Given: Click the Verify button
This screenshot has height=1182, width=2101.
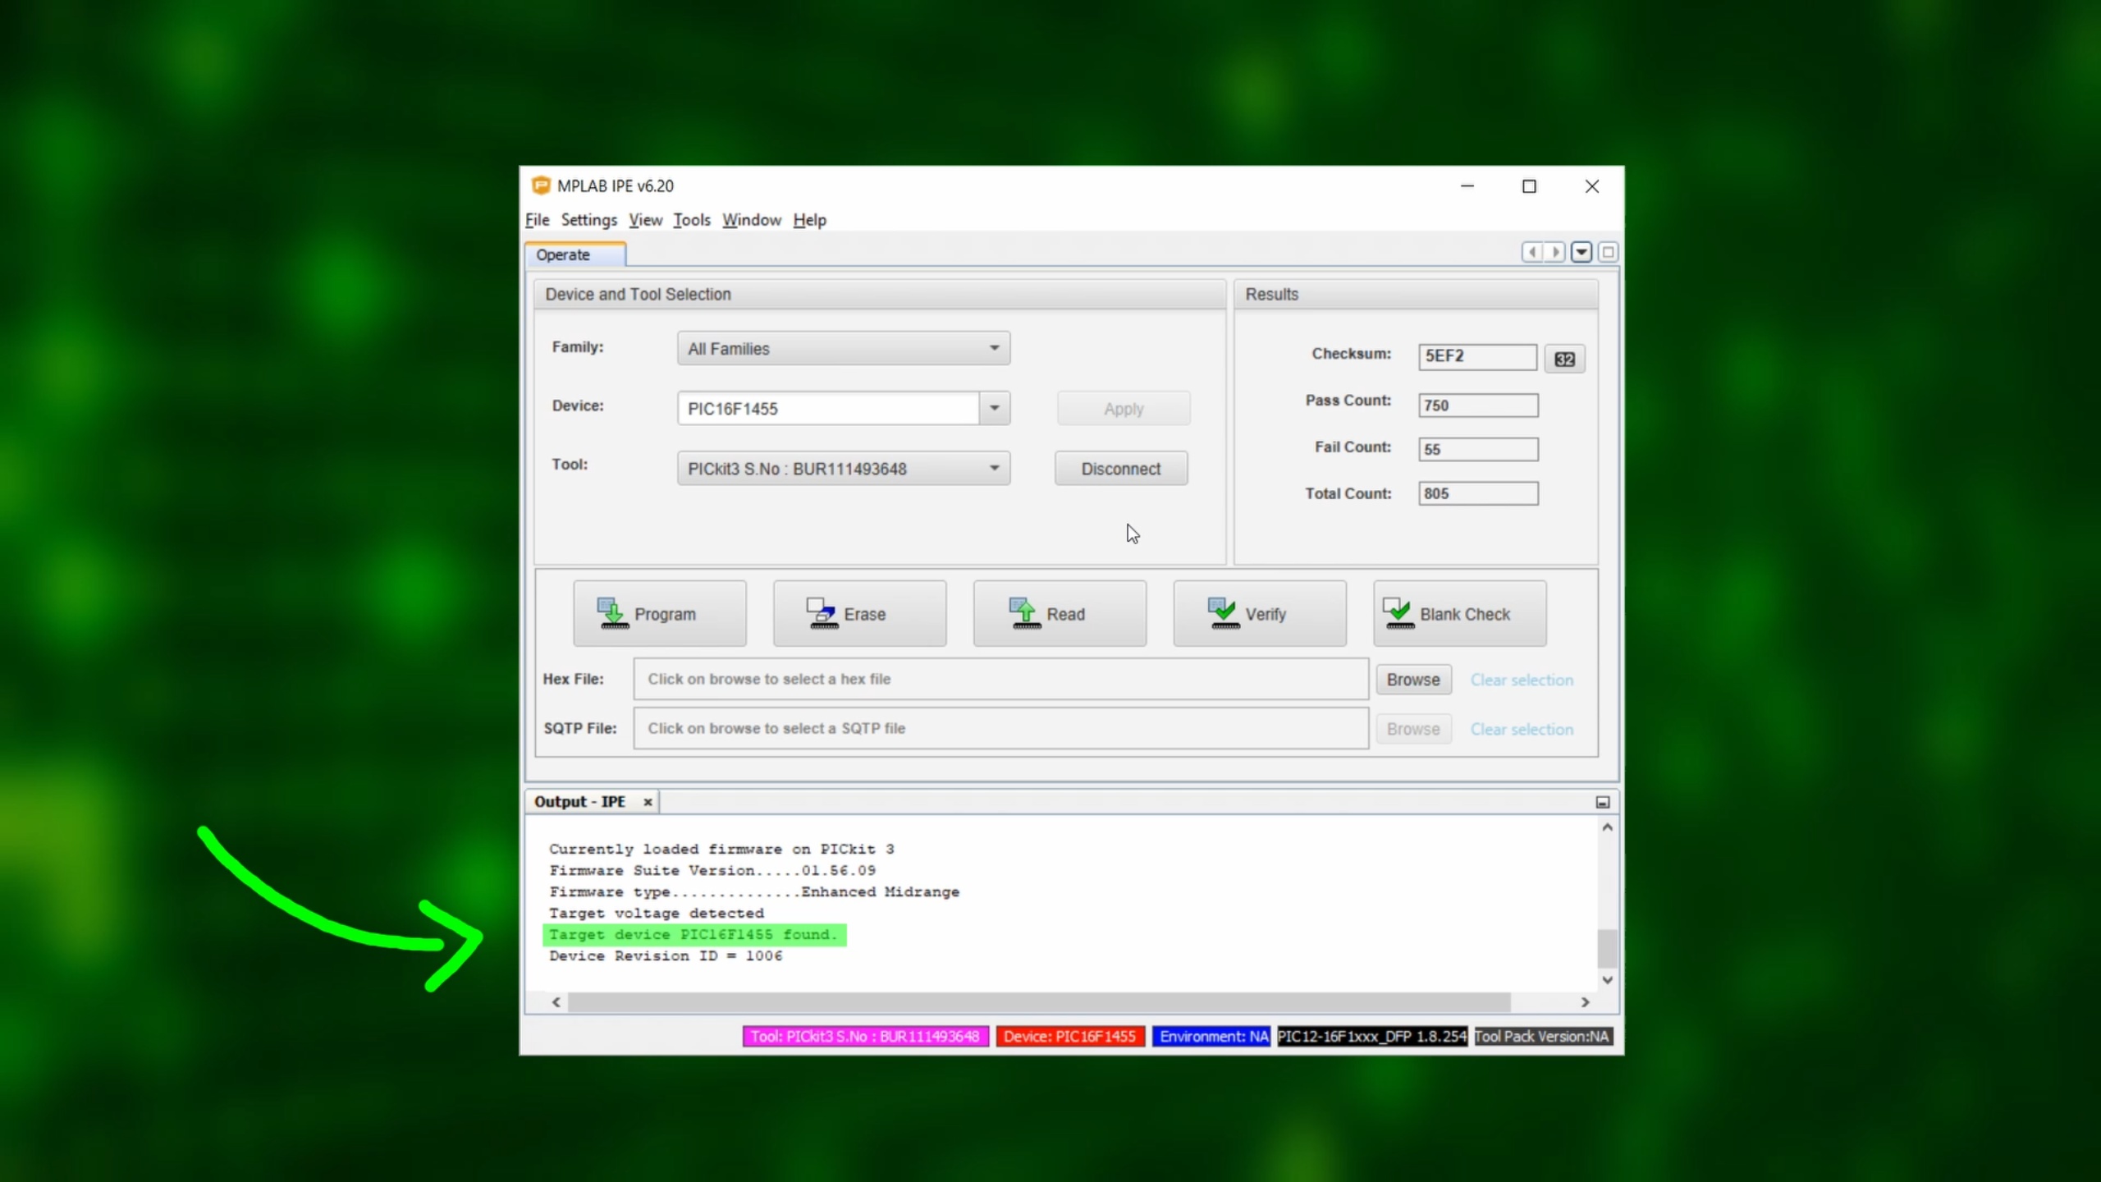Looking at the screenshot, I should (x=1259, y=613).
